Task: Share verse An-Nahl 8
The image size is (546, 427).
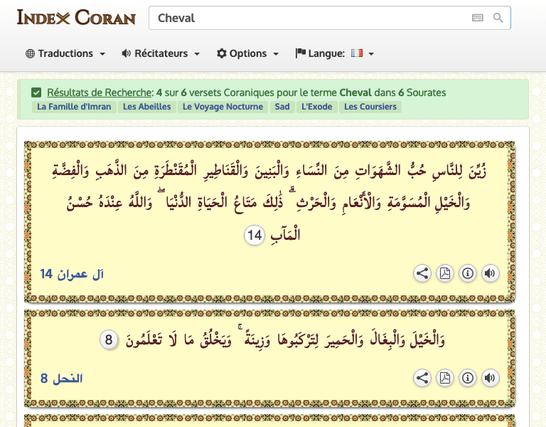Action: [422, 378]
